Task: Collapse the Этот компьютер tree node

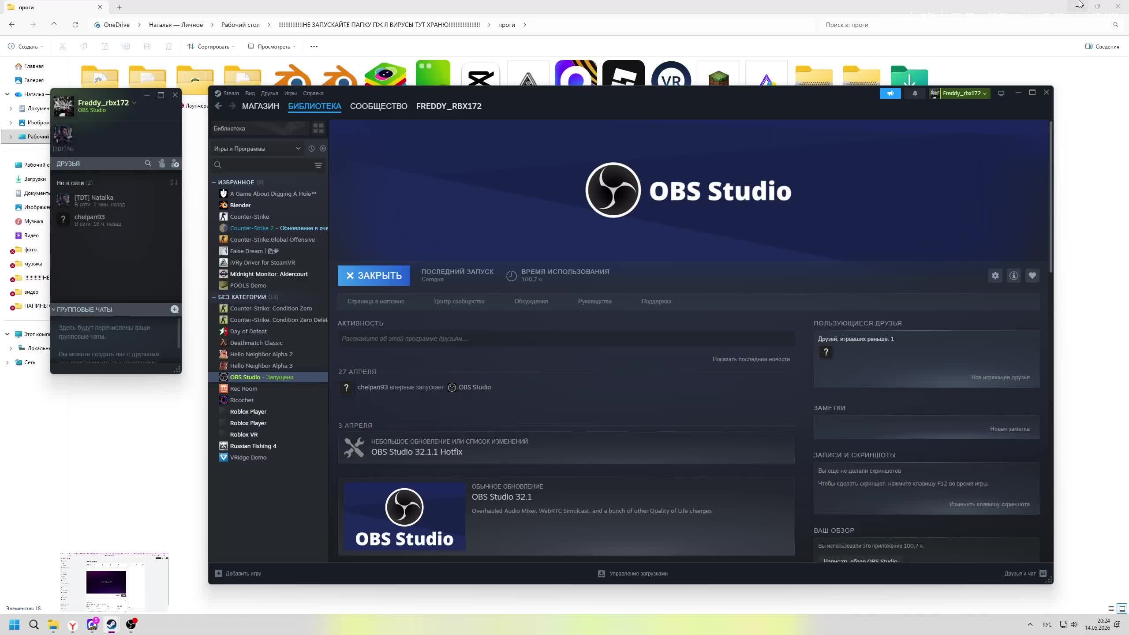Action: [7, 334]
